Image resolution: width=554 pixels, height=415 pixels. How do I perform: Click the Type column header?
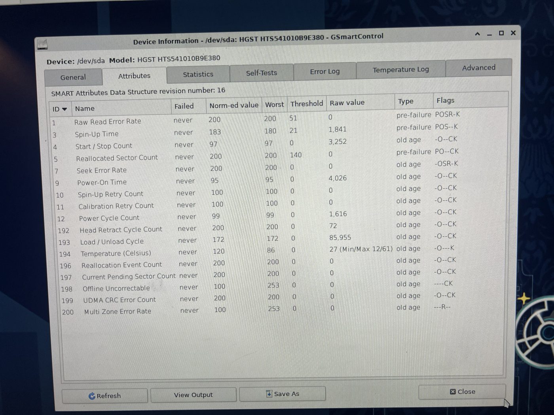point(414,101)
